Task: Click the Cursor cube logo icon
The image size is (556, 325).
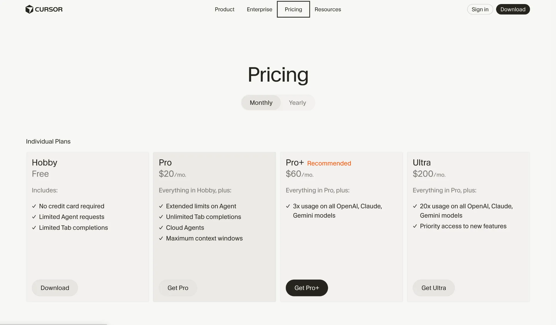Action: pos(29,9)
